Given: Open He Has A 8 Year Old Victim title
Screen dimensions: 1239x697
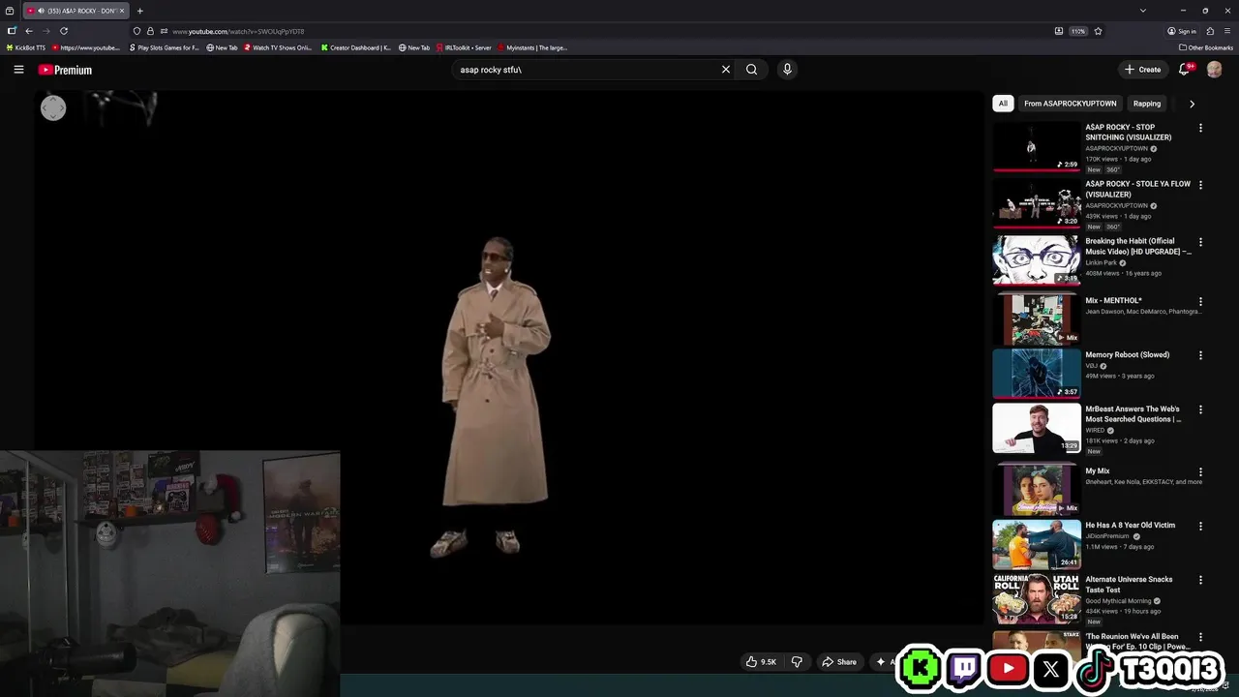Looking at the screenshot, I should coord(1130,526).
